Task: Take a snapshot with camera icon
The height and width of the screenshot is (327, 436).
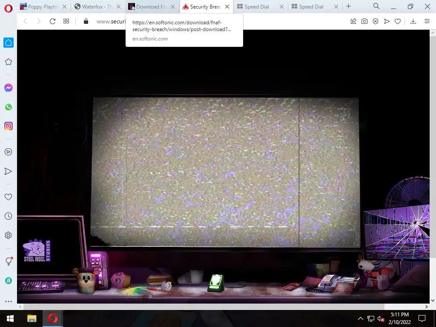Action: click(x=364, y=21)
